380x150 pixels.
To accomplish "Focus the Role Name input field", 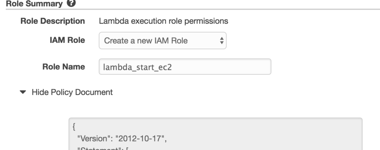I will 185,67.
